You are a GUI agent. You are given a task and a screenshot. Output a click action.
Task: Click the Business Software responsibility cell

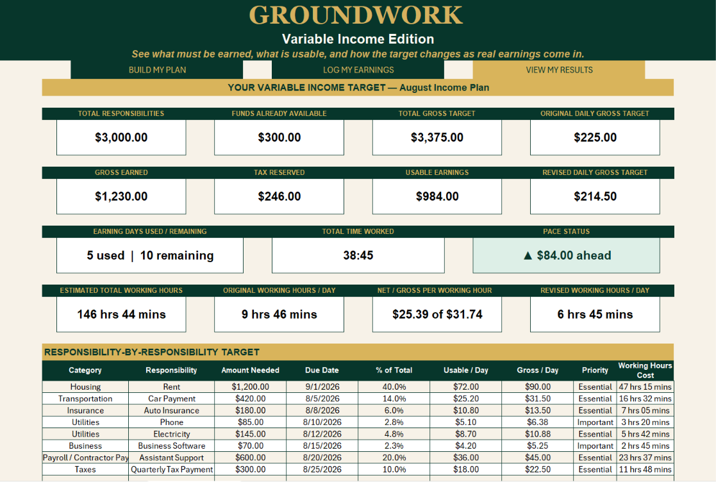click(171, 446)
